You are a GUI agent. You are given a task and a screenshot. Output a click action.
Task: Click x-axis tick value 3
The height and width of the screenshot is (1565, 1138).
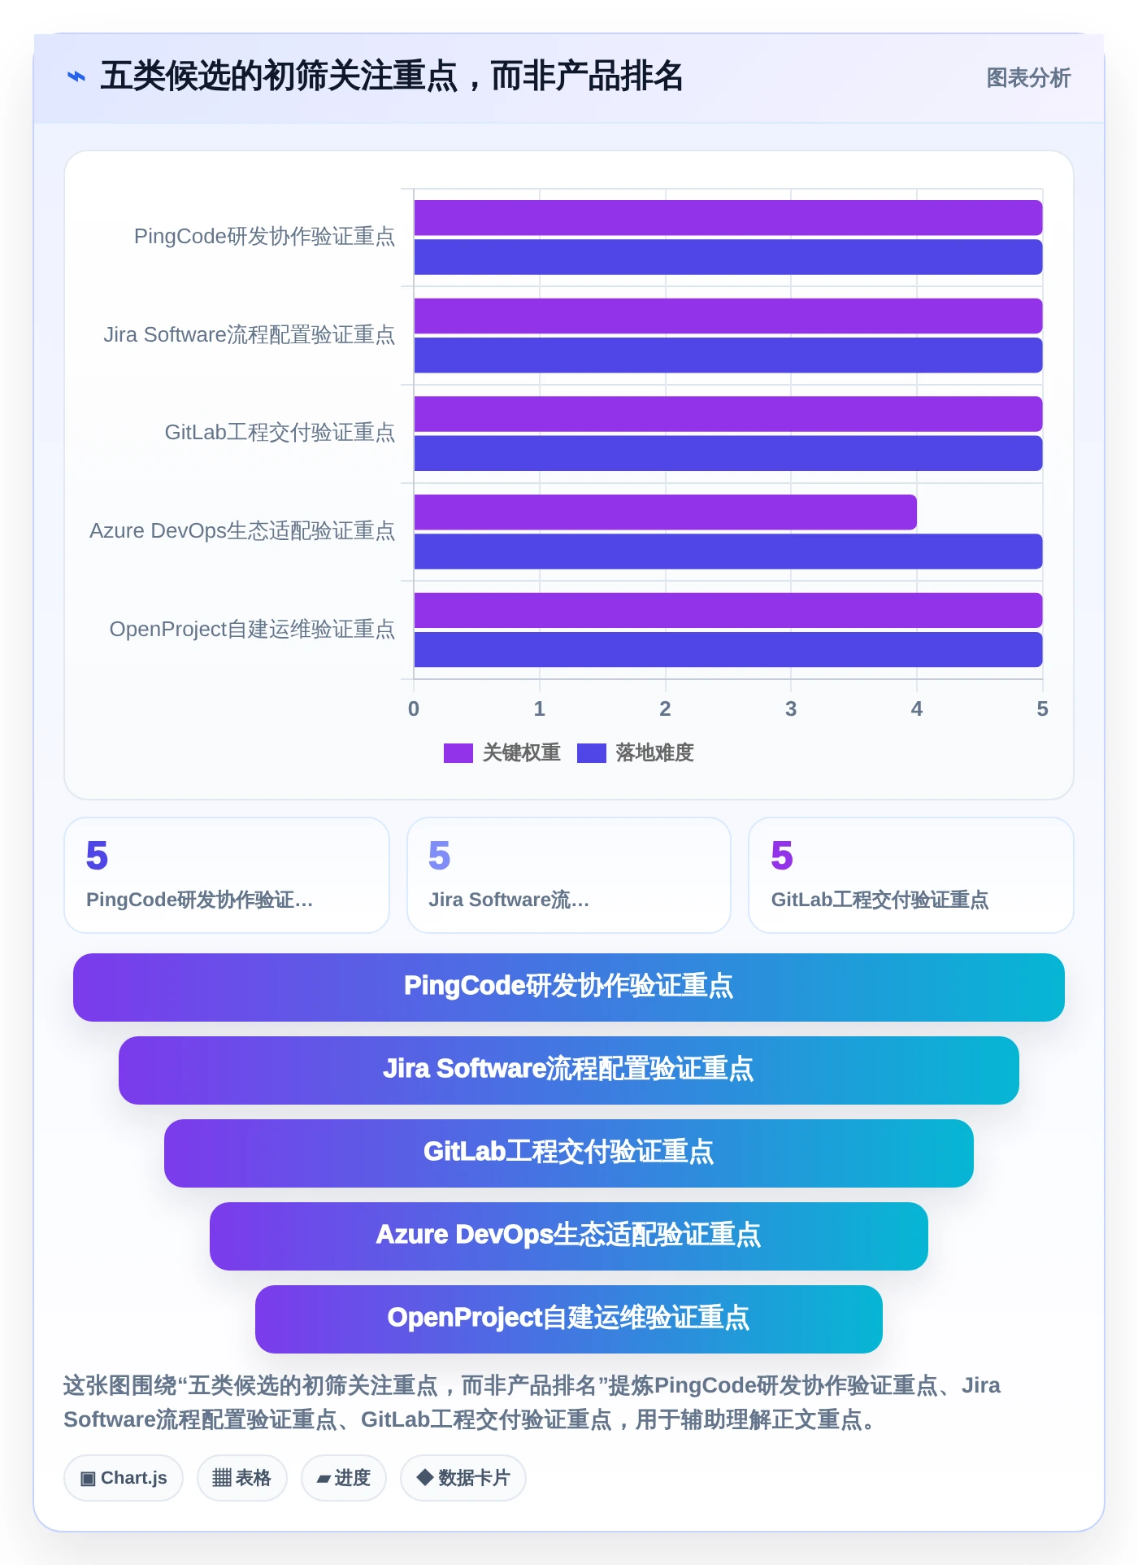click(791, 709)
